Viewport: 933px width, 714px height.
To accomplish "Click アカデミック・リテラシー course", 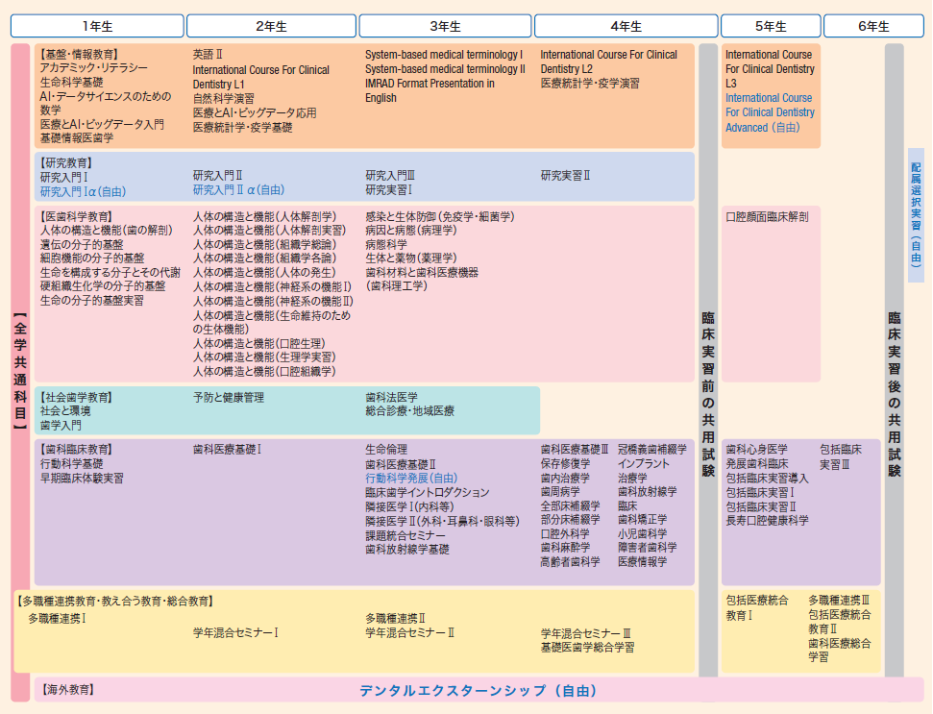I will (94, 68).
